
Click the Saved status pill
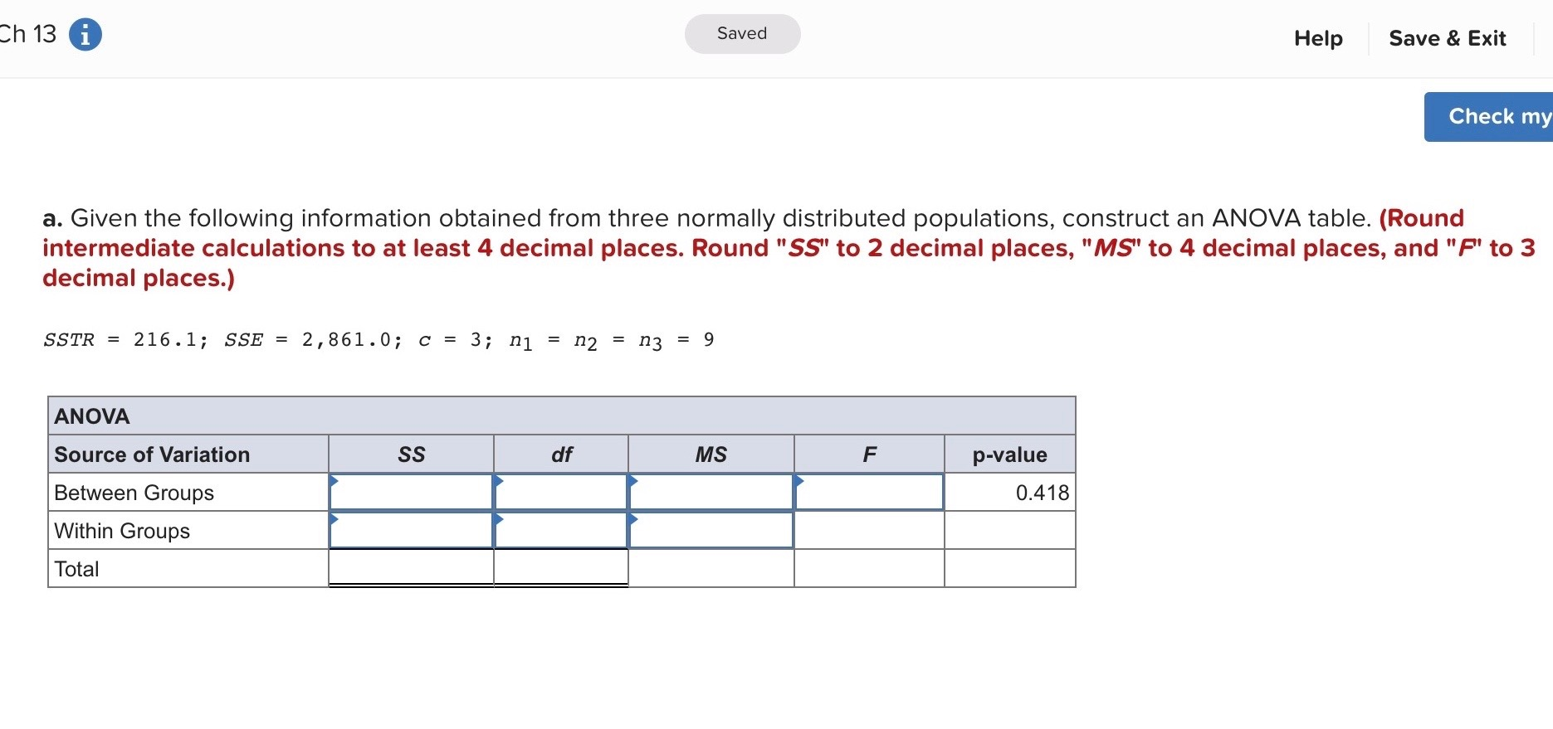(741, 33)
